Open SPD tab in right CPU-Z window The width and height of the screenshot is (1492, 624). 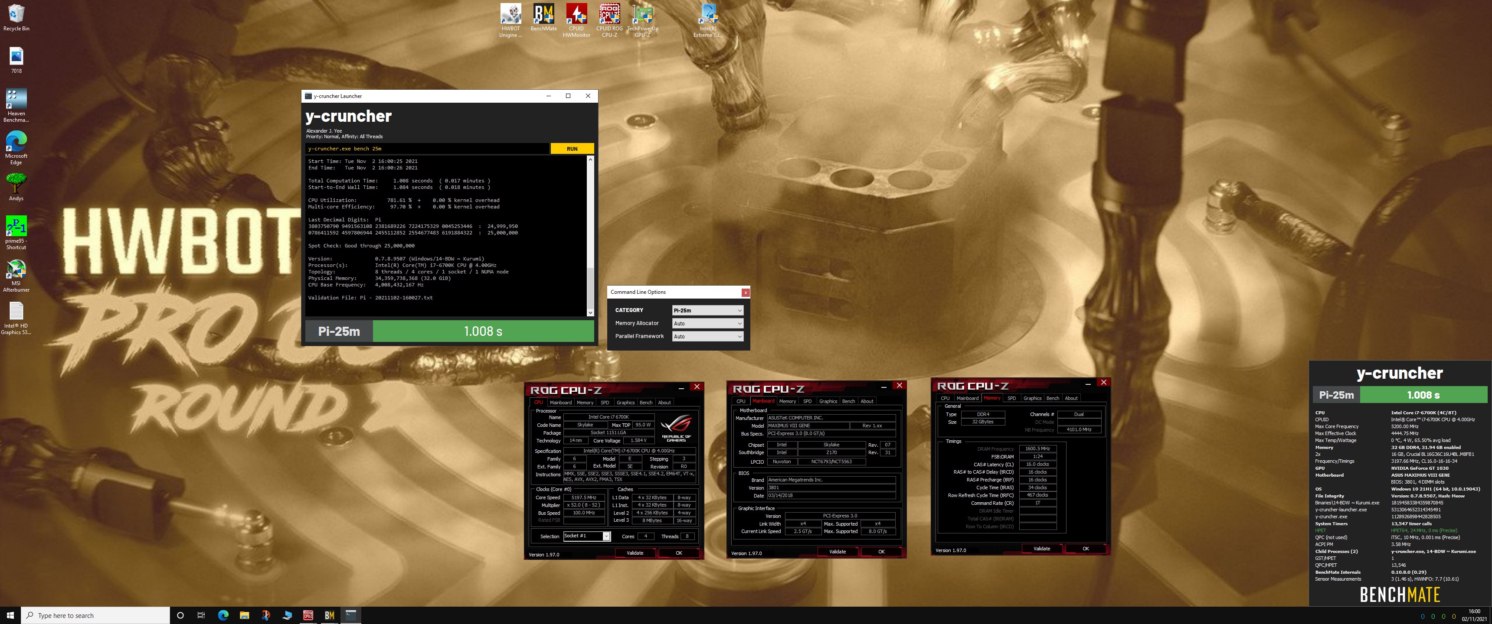(1011, 398)
